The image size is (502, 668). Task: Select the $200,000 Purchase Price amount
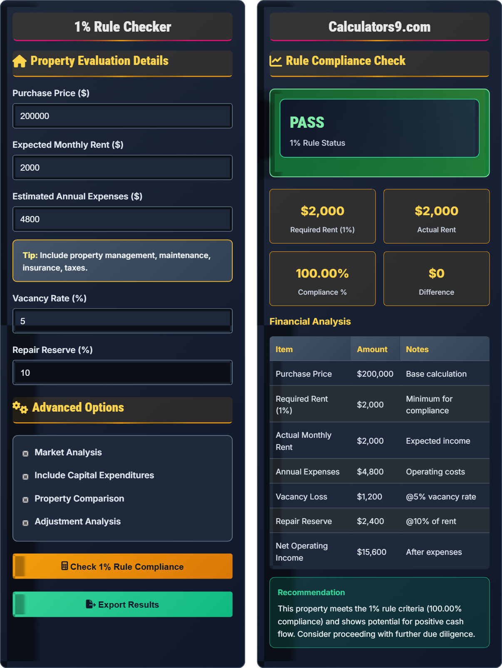point(375,374)
